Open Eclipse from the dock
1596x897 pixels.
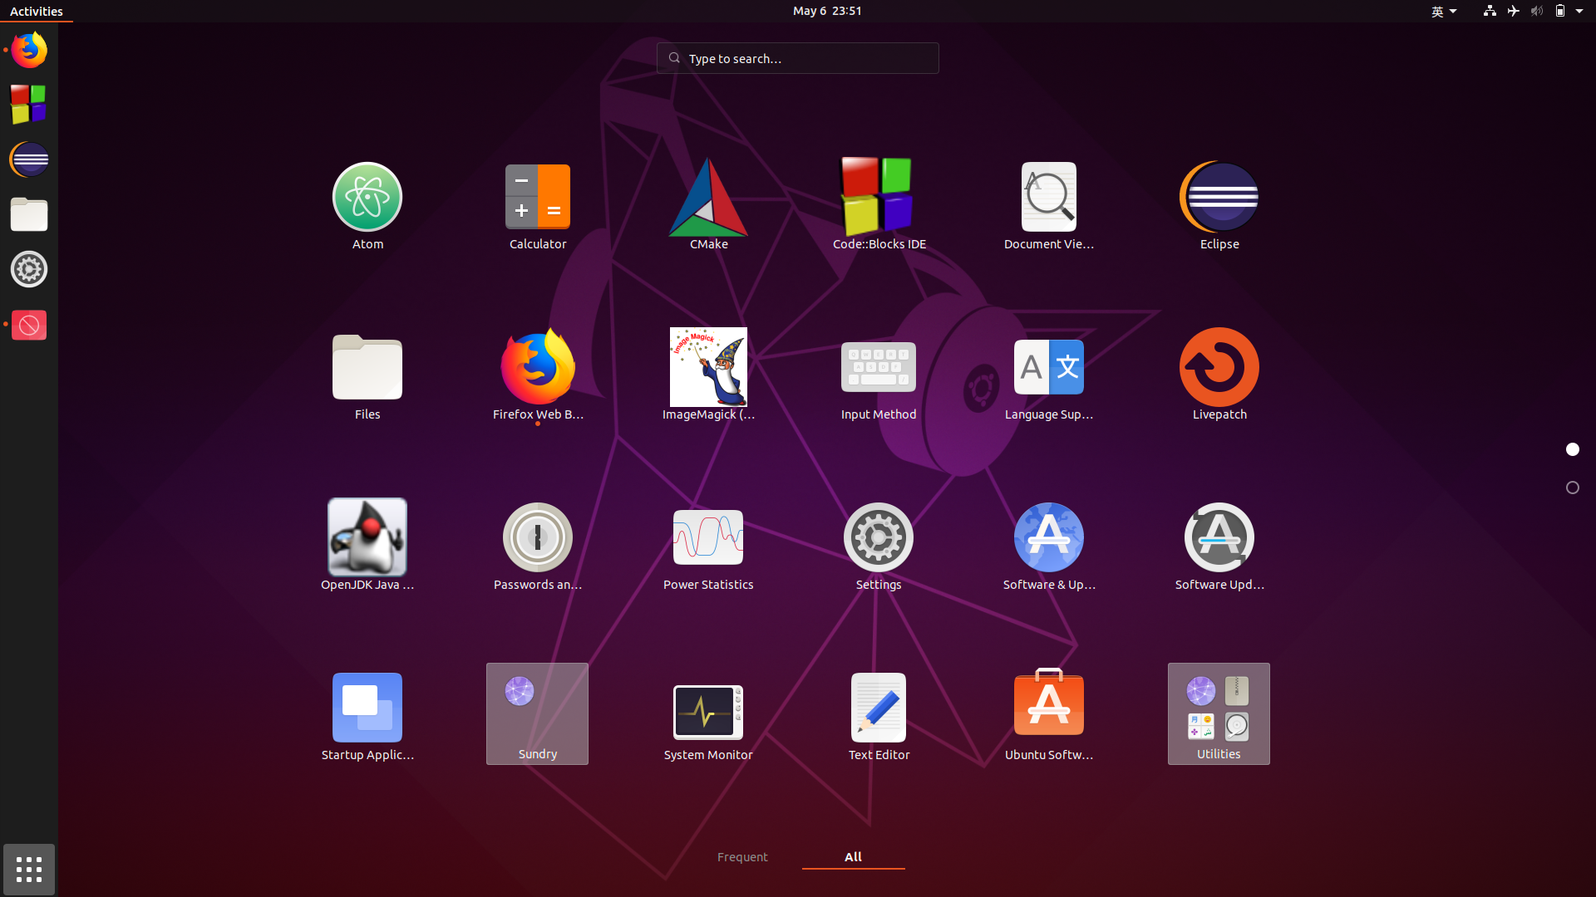pos(29,159)
